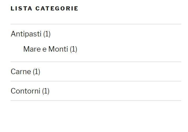
Task: Click the count (1) after Mare e Monti
Action: click(x=73, y=49)
